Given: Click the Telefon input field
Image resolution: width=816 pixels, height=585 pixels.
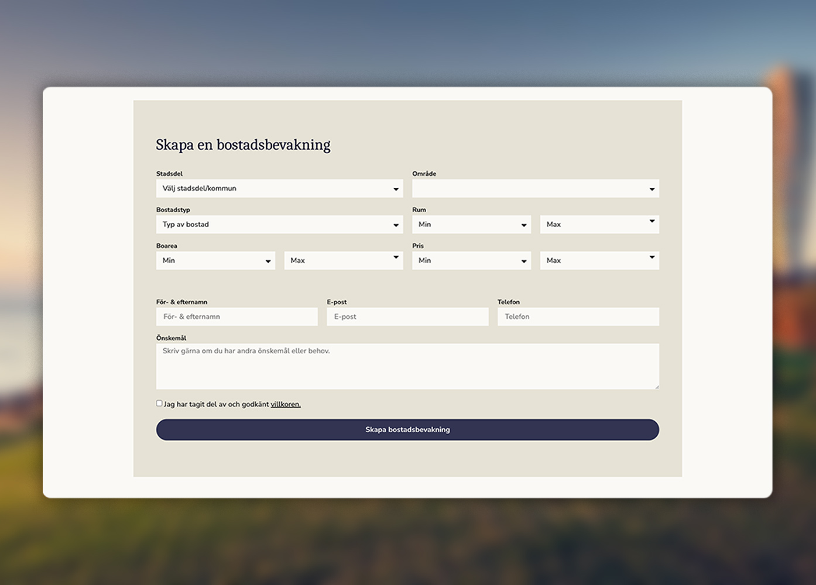Looking at the screenshot, I should pos(578,316).
